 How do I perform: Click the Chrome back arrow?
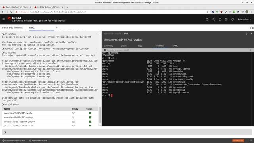[x=3, y=12]
